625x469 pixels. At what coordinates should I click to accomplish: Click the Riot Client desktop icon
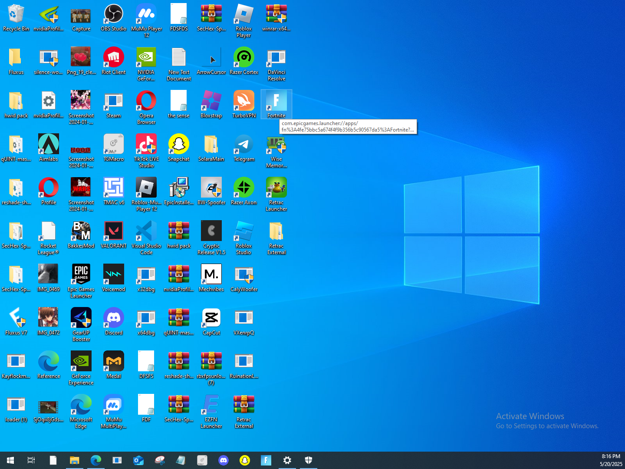[114, 59]
